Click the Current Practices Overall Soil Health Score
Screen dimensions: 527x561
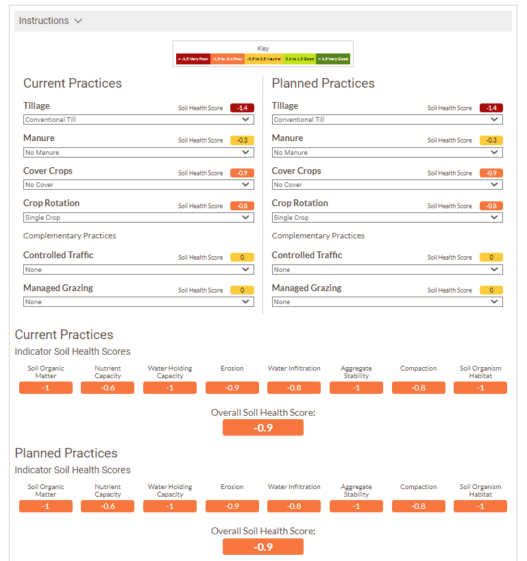(x=263, y=428)
